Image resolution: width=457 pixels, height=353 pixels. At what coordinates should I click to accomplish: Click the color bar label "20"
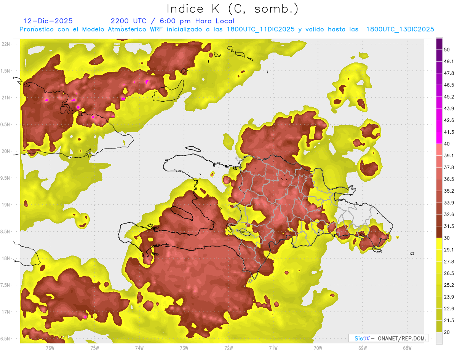pos(447,332)
